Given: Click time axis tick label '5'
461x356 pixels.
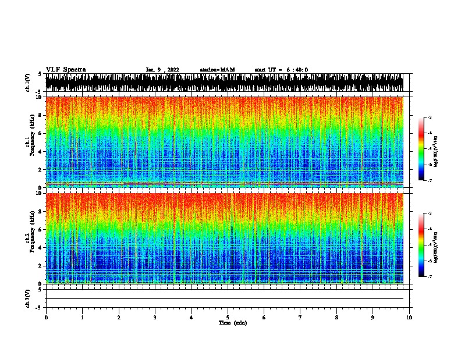Looking at the screenshot, I should (x=228, y=318).
